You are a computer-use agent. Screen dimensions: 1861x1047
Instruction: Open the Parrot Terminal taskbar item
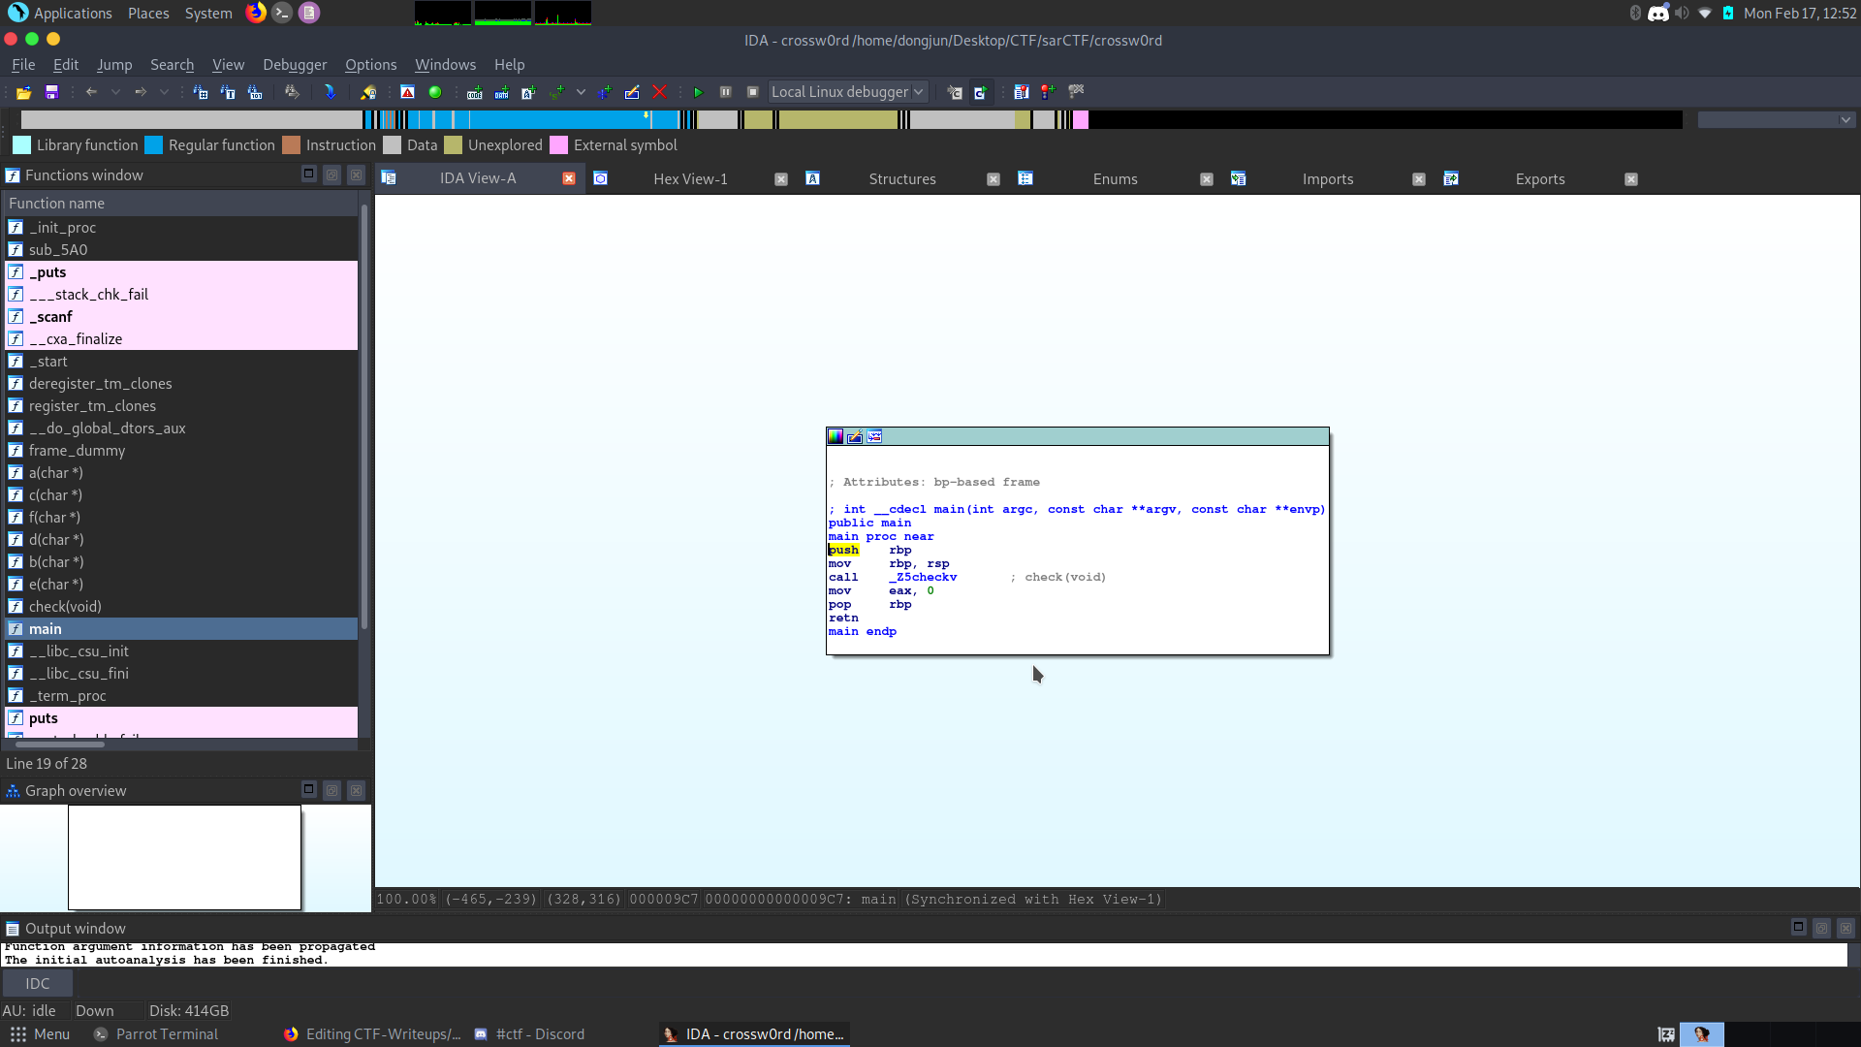167,1034
